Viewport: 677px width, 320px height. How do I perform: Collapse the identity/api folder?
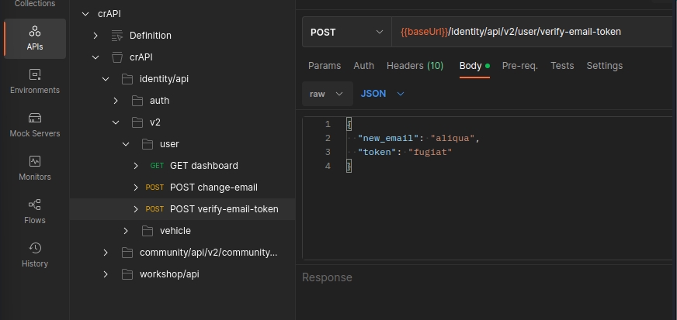(x=106, y=79)
